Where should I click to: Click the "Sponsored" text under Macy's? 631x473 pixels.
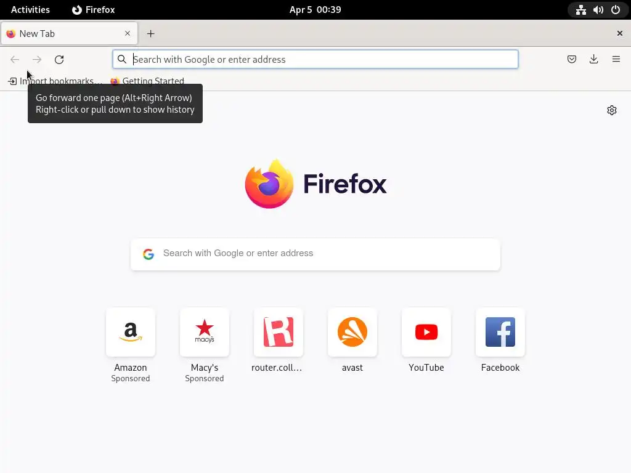205,379
